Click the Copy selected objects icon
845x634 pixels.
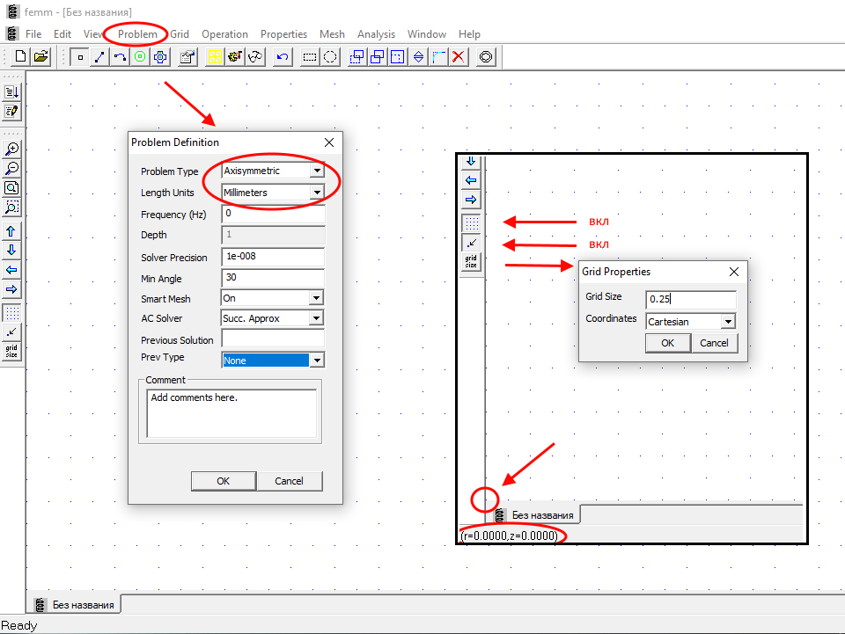point(378,57)
